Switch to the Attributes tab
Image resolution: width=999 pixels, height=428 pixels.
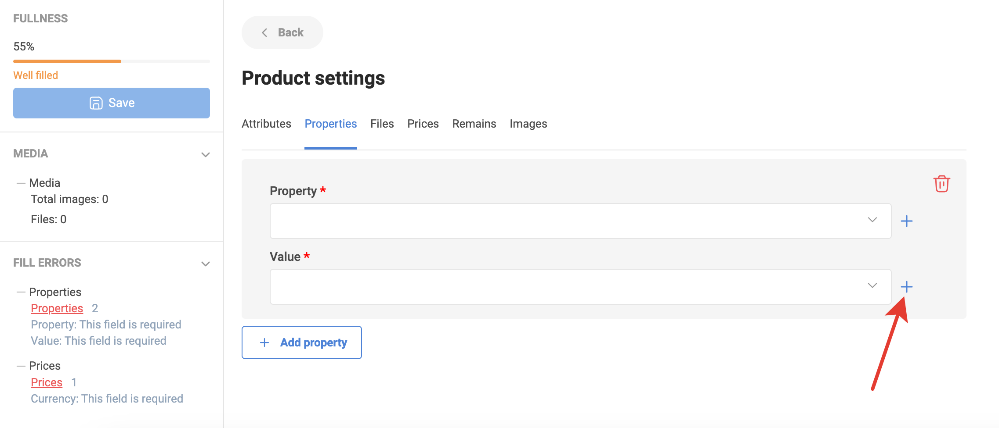pos(266,124)
